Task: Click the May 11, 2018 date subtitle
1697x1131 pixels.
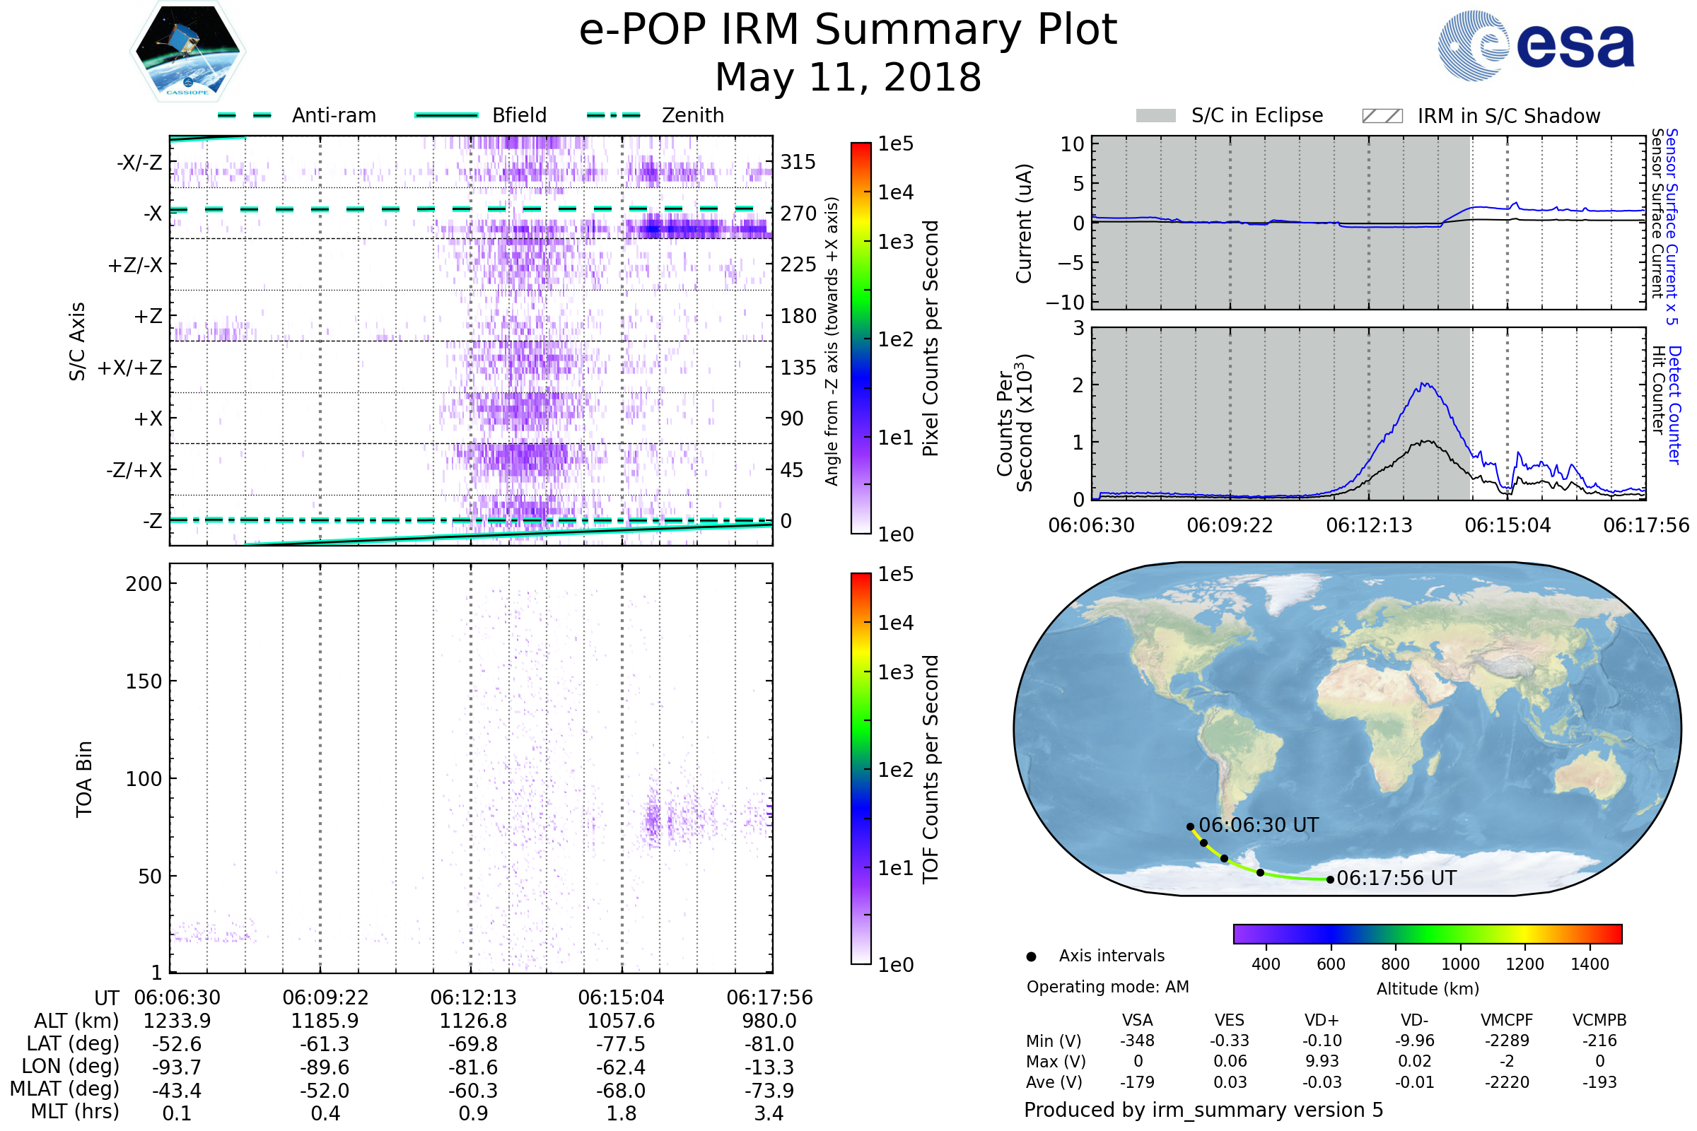Action: click(848, 77)
